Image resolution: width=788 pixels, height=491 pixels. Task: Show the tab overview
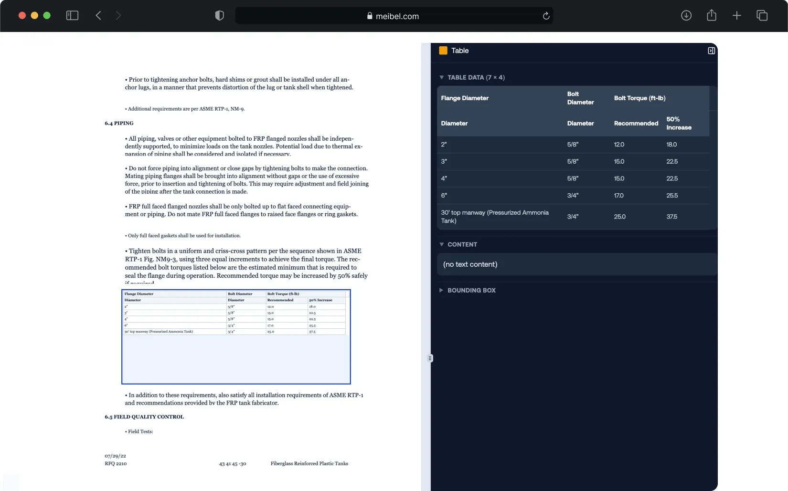[x=762, y=16]
